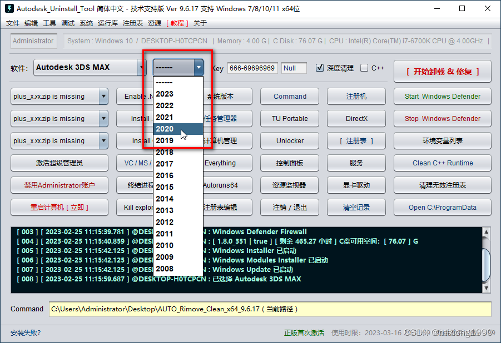Open the 资源监视器 button
The width and height of the screenshot is (501, 343).
click(x=290, y=185)
